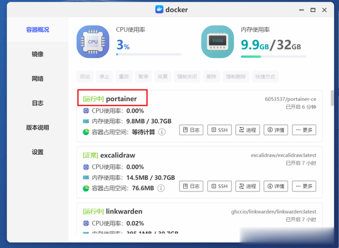Minimize the docker window
The image size is (339, 248).
coord(301,10)
